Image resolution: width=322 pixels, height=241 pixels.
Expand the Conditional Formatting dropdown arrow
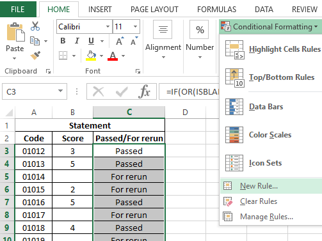(316, 27)
